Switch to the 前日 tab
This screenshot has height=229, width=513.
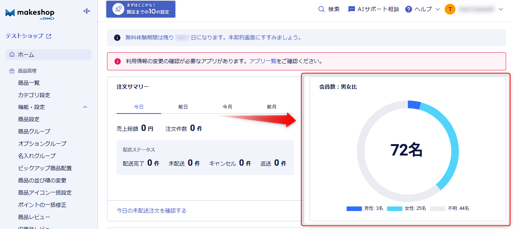[x=183, y=107]
